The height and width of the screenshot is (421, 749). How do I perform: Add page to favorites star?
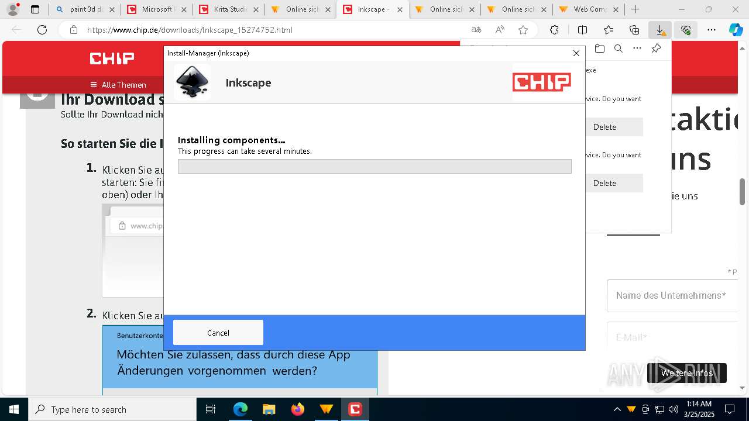coord(523,30)
